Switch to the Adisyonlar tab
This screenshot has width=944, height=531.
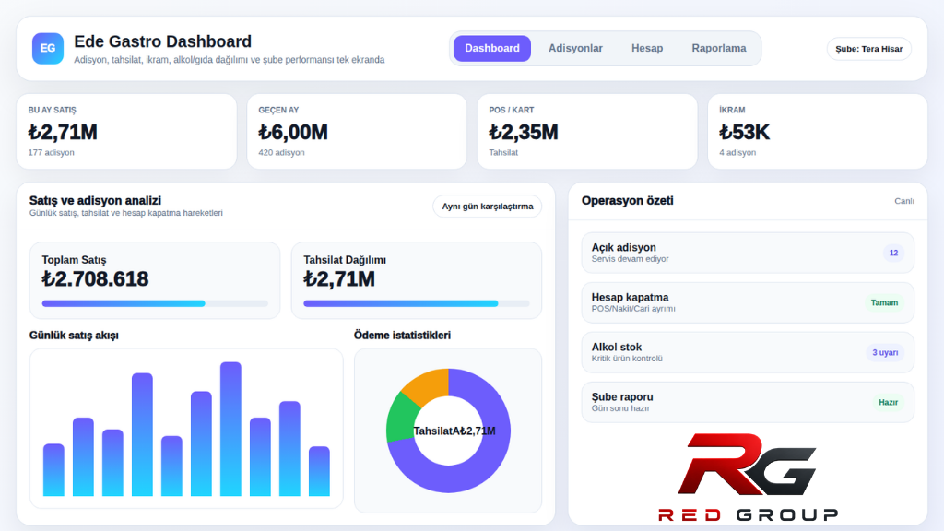point(575,48)
